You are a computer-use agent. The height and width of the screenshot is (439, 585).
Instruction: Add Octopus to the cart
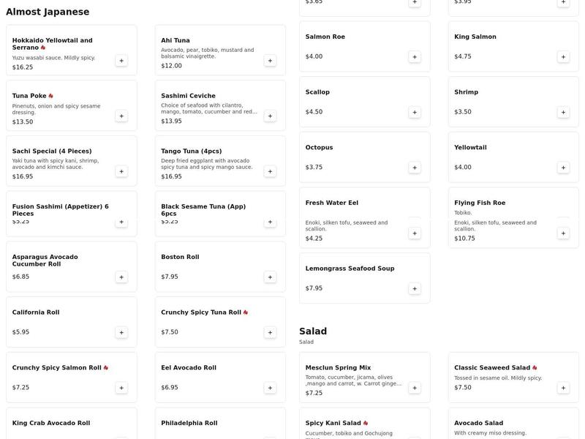414,166
